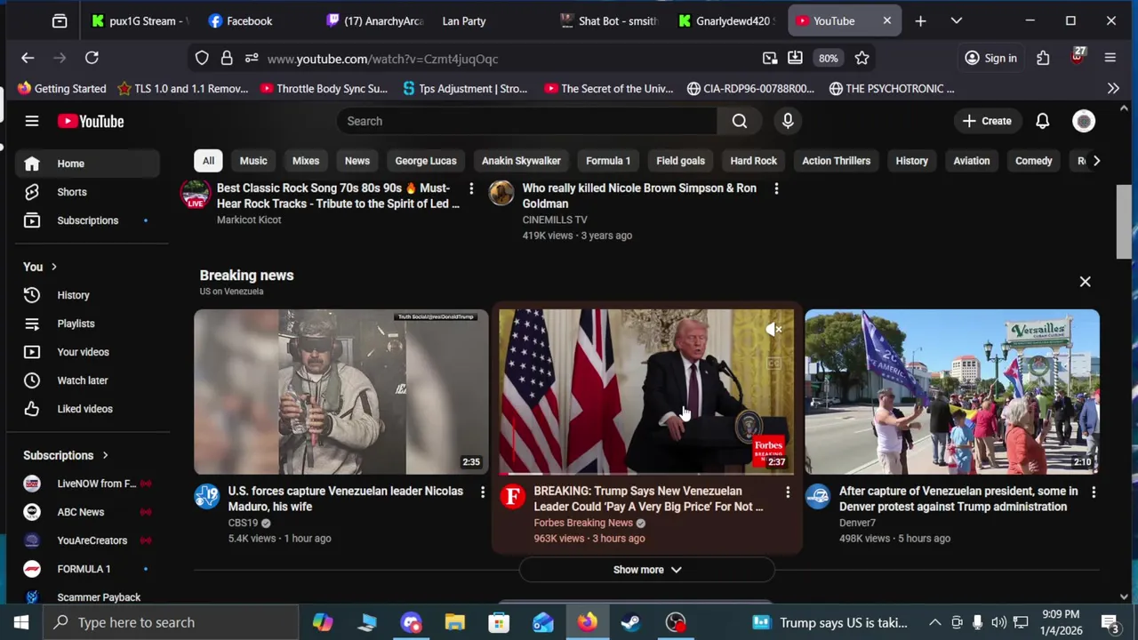Show more filter chips with right arrow
The image size is (1138, 640).
tap(1096, 161)
